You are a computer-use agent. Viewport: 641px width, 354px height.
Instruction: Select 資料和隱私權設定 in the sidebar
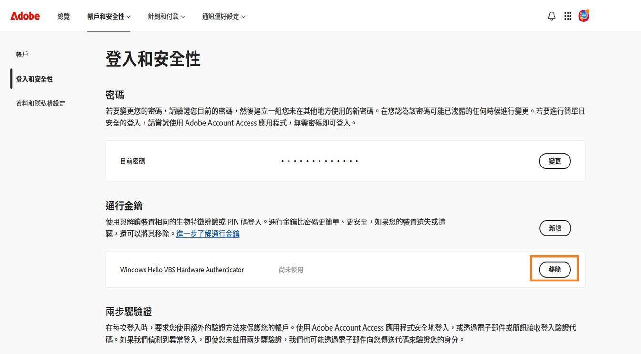coord(40,102)
